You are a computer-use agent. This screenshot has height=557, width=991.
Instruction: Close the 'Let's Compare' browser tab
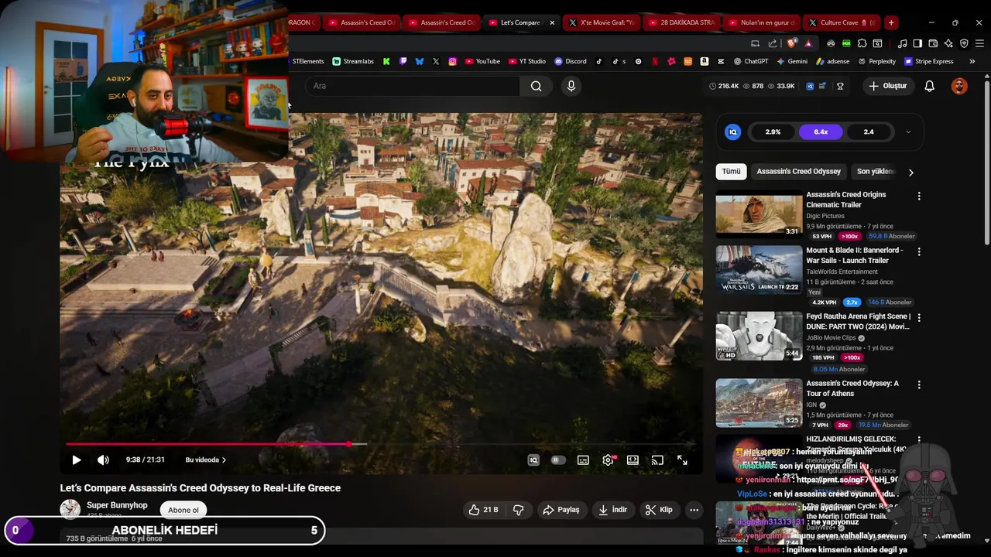pos(552,22)
